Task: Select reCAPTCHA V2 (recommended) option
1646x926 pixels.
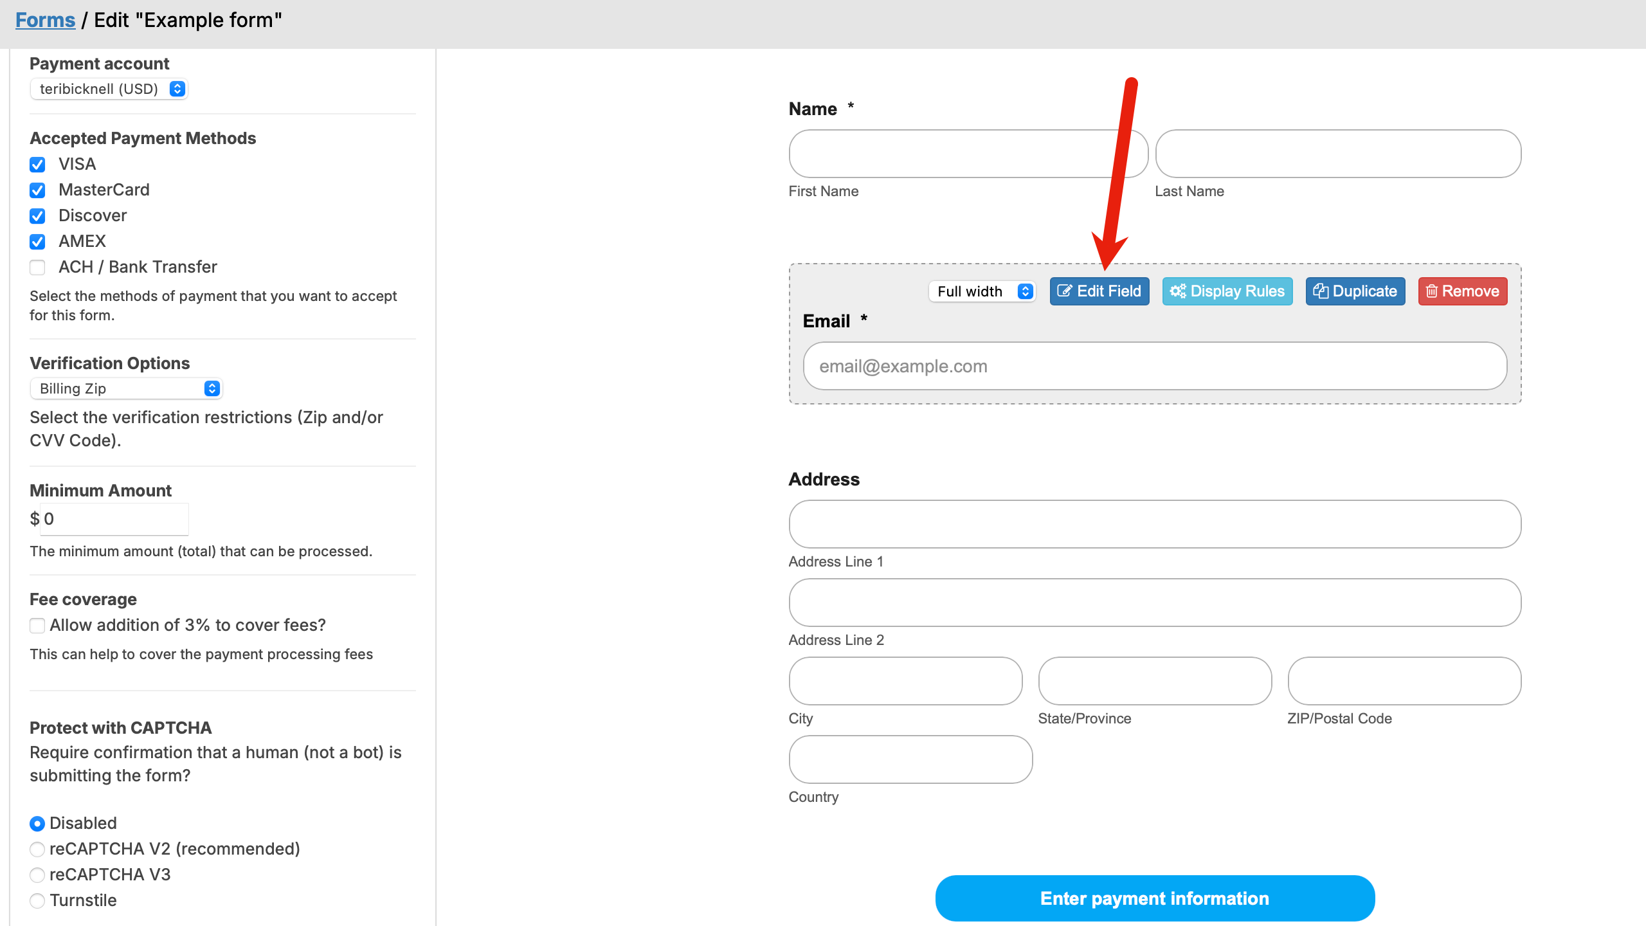Action: [x=37, y=849]
